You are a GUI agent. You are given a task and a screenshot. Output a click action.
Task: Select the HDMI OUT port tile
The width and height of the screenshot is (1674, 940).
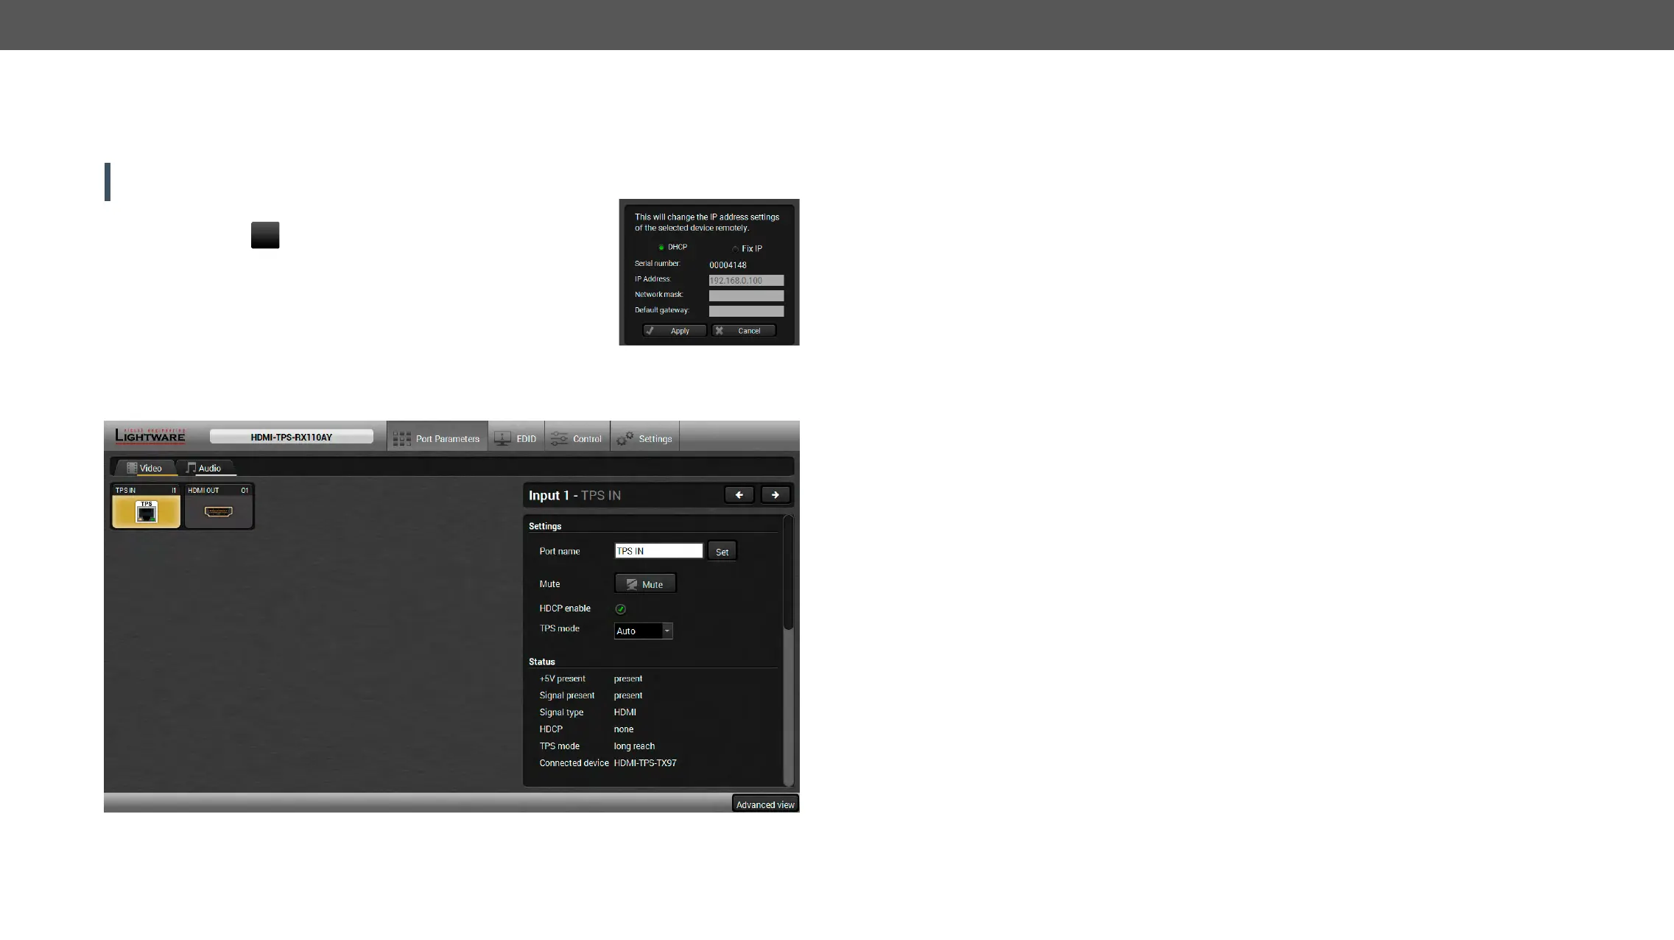pyautogui.click(x=218, y=507)
